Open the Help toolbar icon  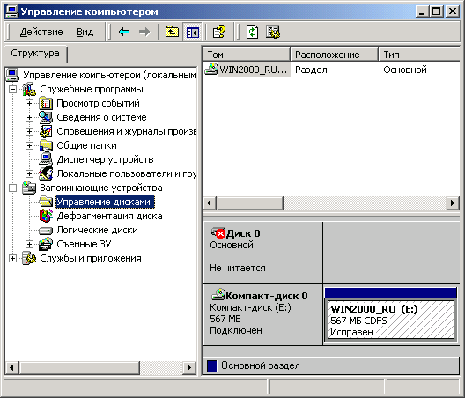pos(219,32)
